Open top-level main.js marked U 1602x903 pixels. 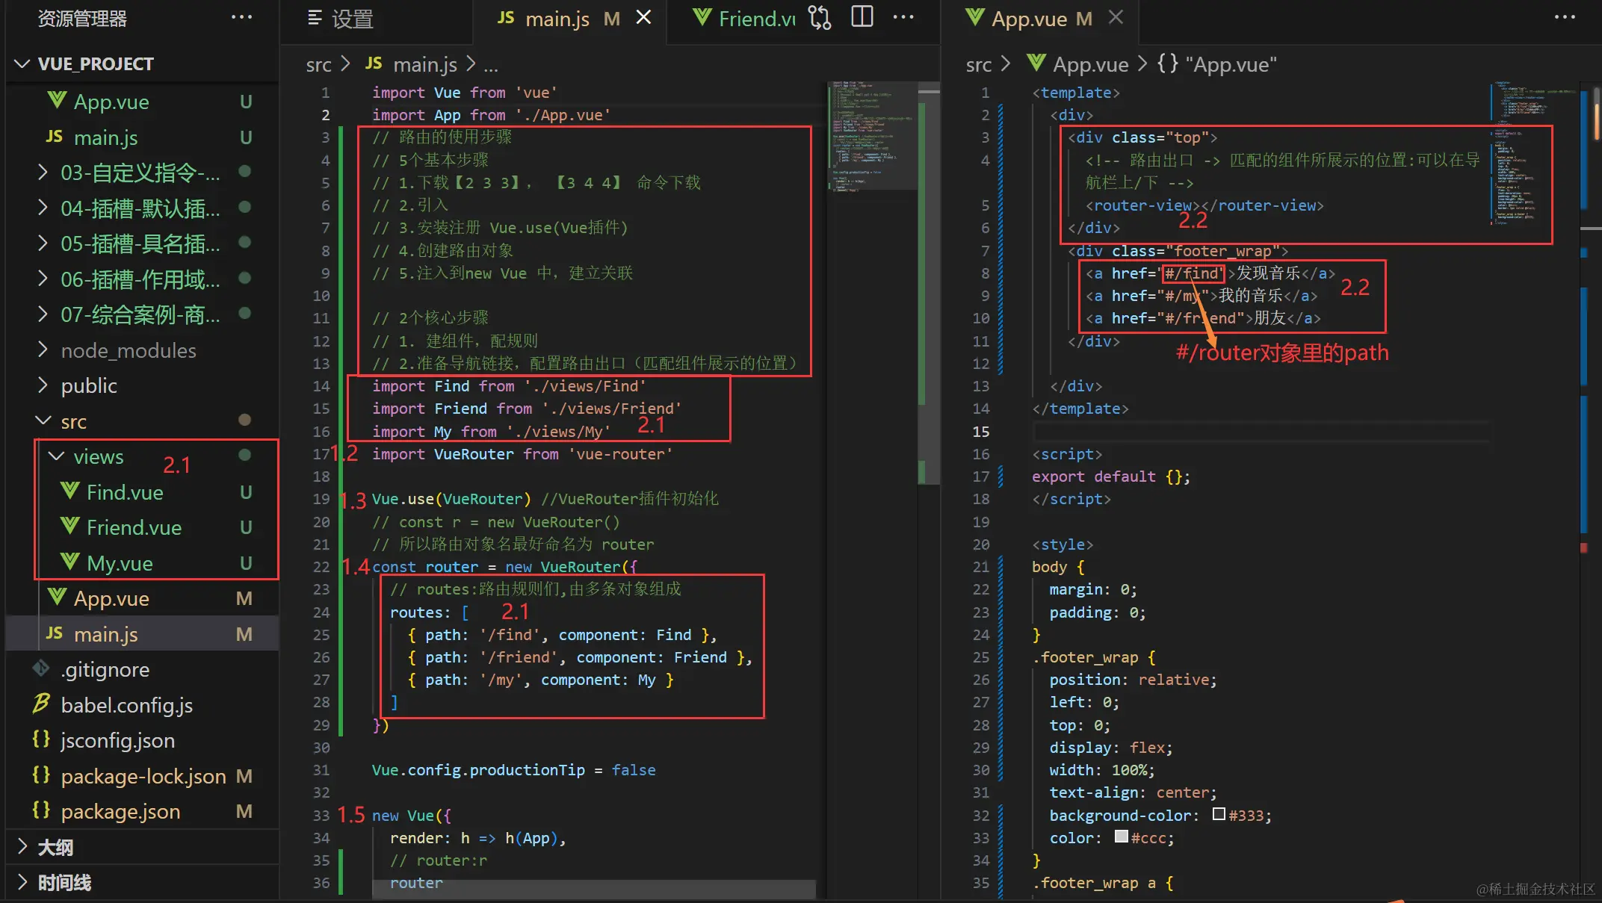tap(142, 137)
